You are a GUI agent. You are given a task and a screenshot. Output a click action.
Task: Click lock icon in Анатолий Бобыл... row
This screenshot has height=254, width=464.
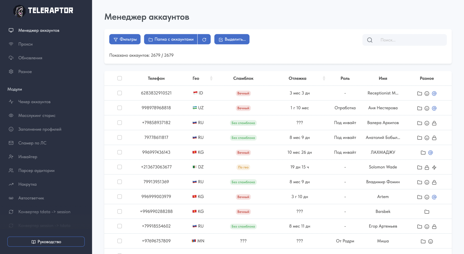coord(434,138)
